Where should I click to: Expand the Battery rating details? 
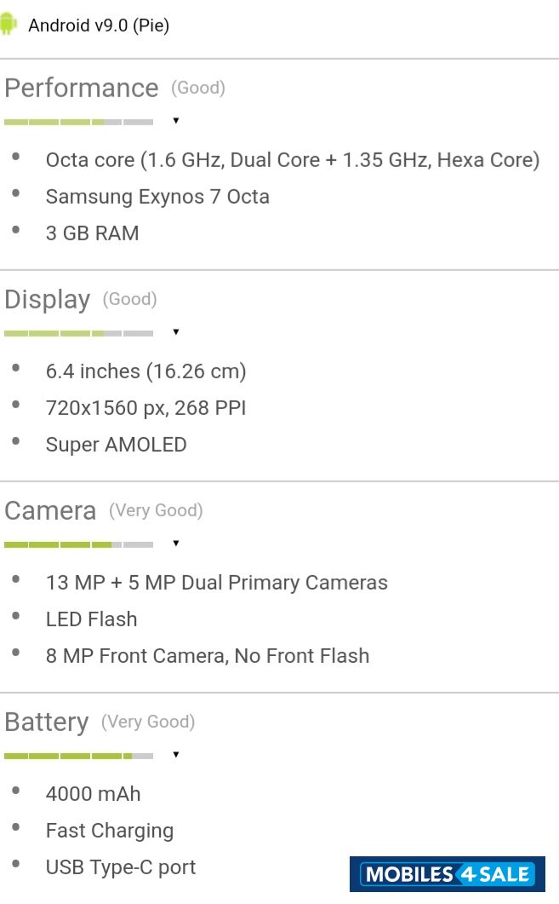(x=176, y=755)
